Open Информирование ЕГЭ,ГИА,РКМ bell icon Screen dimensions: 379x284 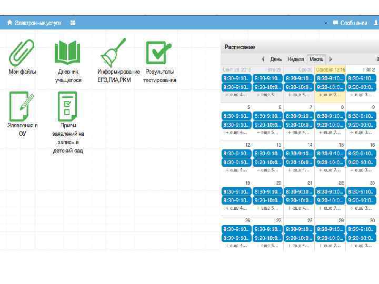pyautogui.click(x=114, y=53)
